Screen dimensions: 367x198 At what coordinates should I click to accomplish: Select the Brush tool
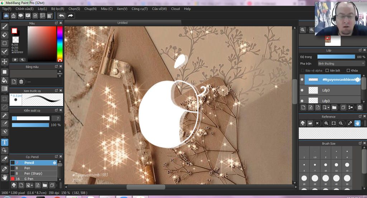[x=4, y=26]
